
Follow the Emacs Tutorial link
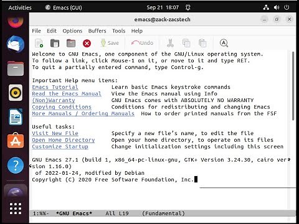[x=55, y=87]
